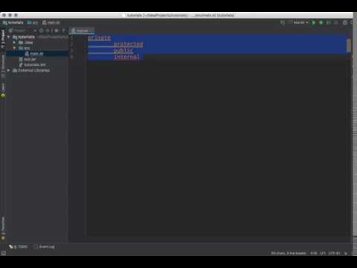The image size is (357, 268).
Task: Click the word protected in editor
Action: point(128,45)
